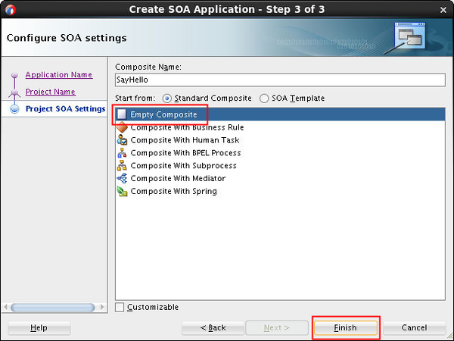Click the Composite With Spring icon

click(122, 192)
